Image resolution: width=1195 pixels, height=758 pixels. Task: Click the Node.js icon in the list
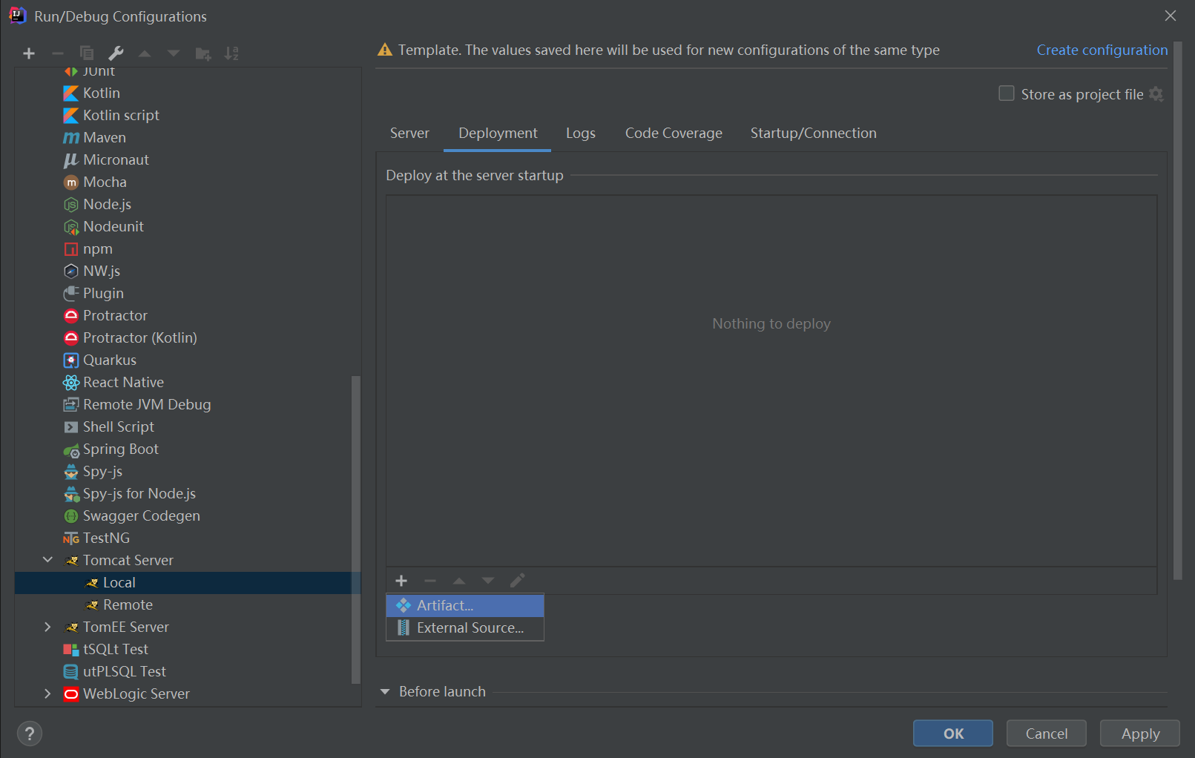point(71,205)
